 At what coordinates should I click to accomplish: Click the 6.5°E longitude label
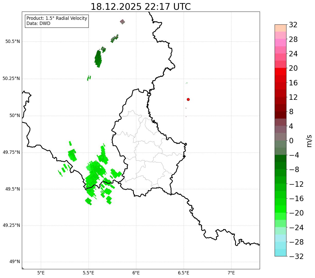[184, 273]
